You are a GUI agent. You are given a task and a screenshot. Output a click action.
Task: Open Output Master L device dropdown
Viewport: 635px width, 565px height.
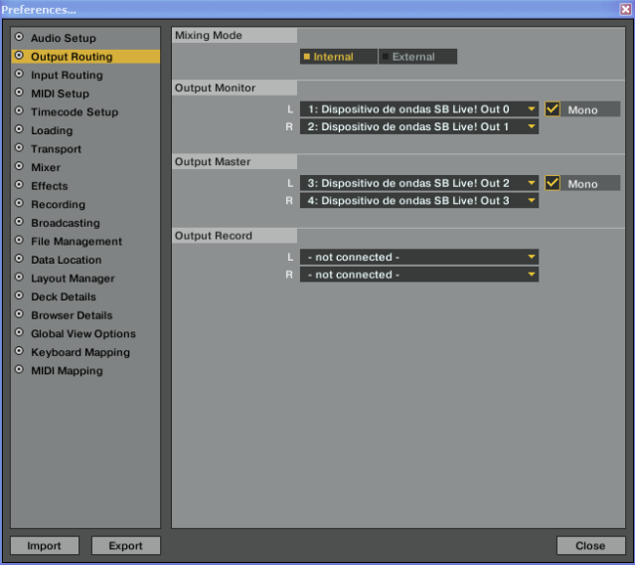tap(419, 183)
